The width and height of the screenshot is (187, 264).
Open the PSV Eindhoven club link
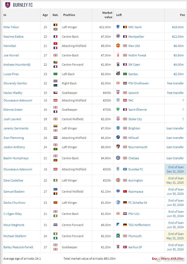point(138,83)
